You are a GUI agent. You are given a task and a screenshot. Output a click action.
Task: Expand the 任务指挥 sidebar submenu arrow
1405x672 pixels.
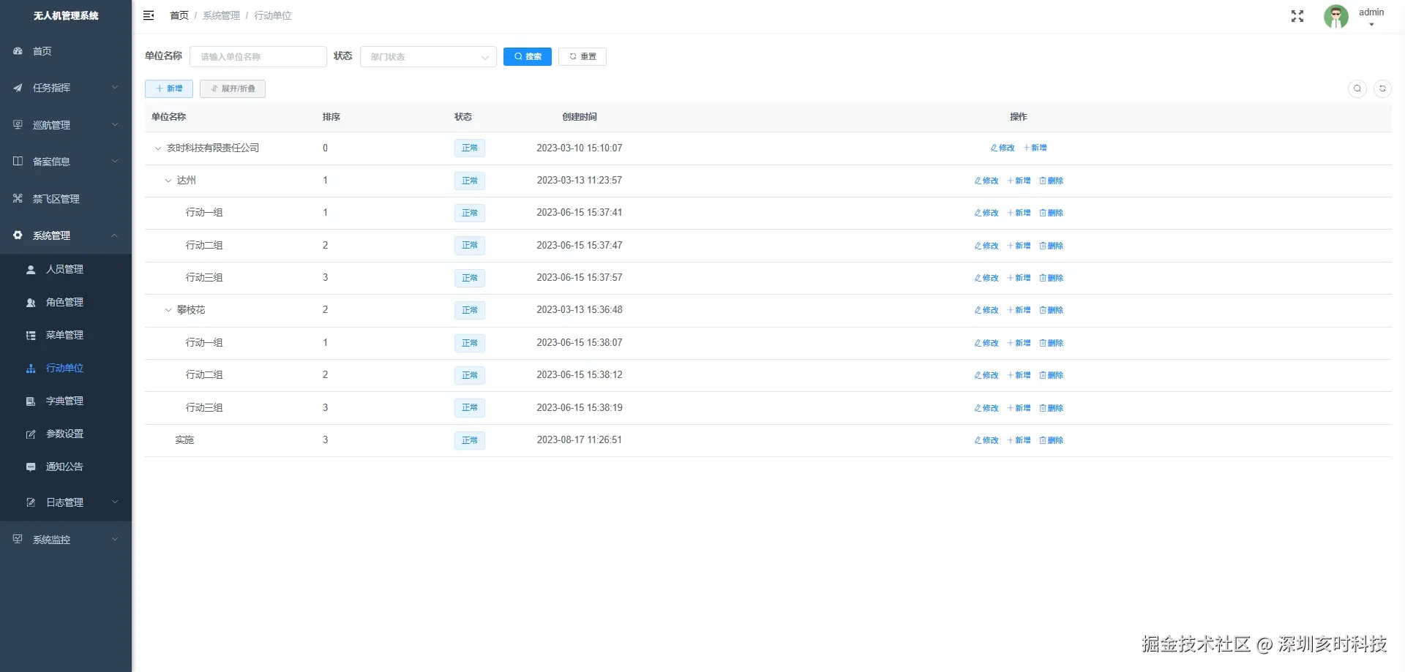115,88
